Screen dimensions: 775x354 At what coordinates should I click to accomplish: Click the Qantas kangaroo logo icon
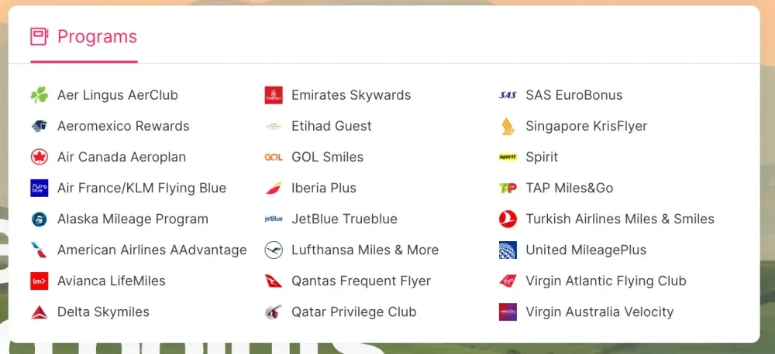coord(274,281)
